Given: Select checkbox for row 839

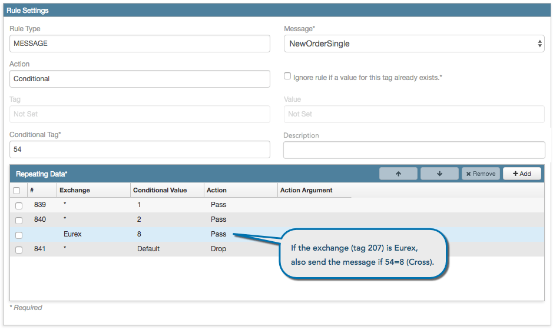Looking at the screenshot, I should pyautogui.click(x=19, y=205).
